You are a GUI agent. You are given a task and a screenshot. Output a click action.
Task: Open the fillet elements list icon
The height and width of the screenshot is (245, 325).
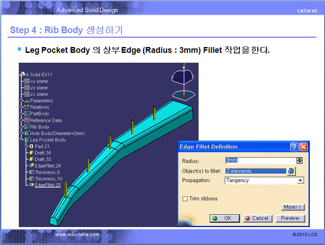[x=291, y=171]
